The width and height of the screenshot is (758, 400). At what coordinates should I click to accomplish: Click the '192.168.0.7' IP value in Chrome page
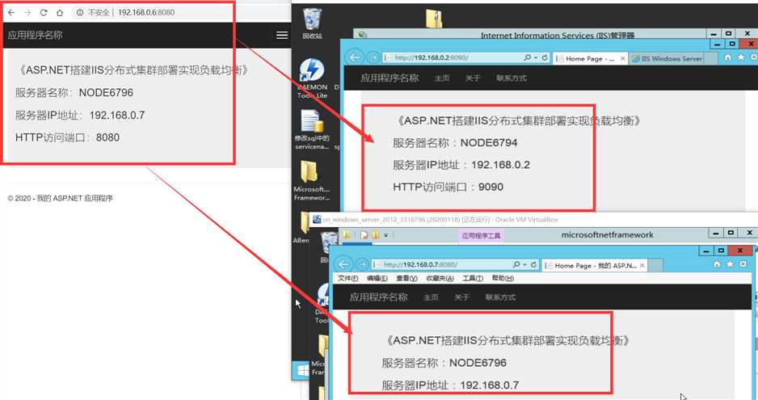pyautogui.click(x=117, y=115)
